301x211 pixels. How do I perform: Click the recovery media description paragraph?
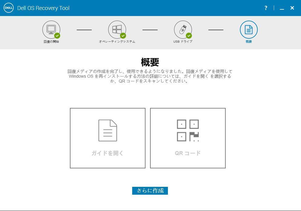(150, 76)
